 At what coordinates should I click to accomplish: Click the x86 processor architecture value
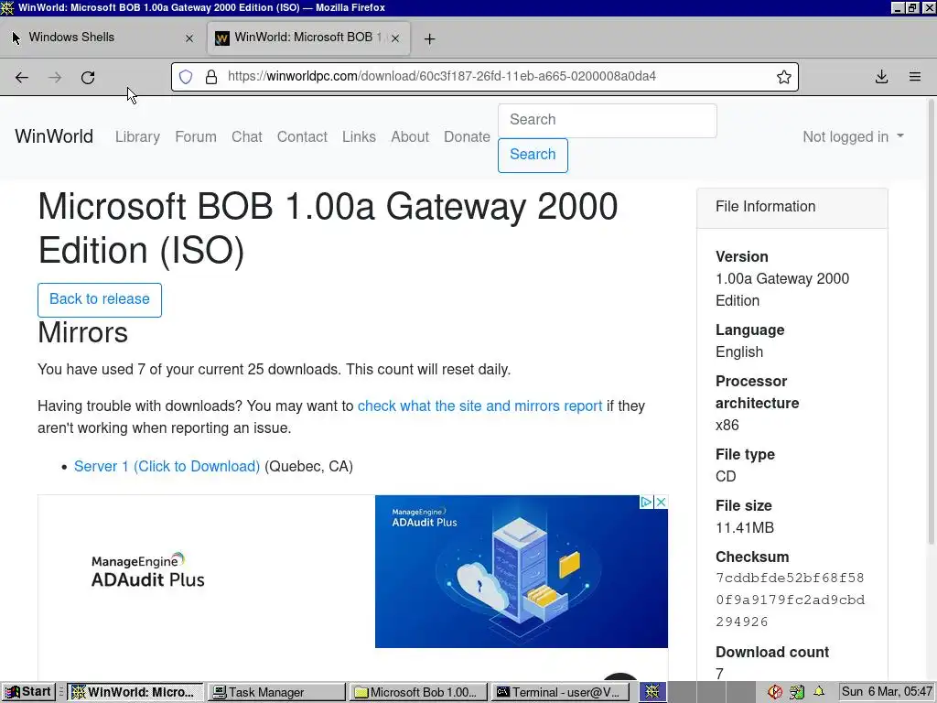click(x=727, y=425)
